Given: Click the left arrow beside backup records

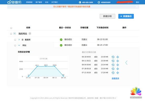Looking at the screenshot, I should pyautogui.click(x=126, y=63).
